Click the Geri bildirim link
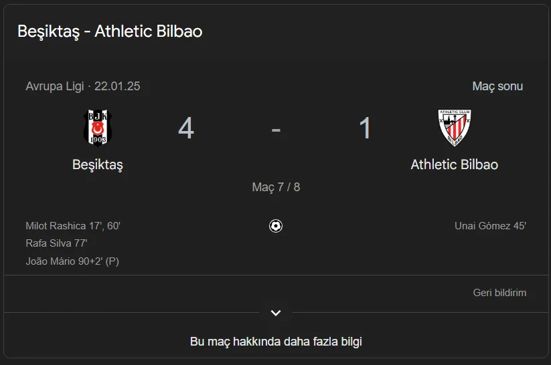 click(x=499, y=293)
